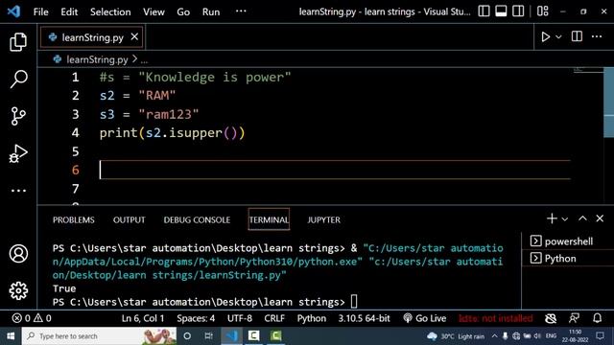The height and width of the screenshot is (345, 614).
Task: Close the terminal panel
Action: (600, 218)
